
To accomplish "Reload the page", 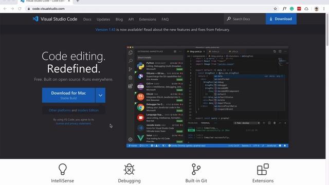I will [20, 9].
